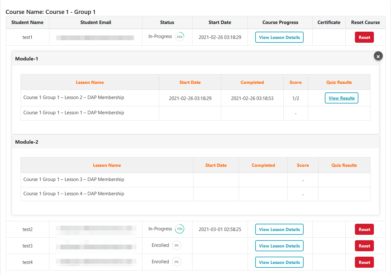Reset course for student test2

pos(364,229)
